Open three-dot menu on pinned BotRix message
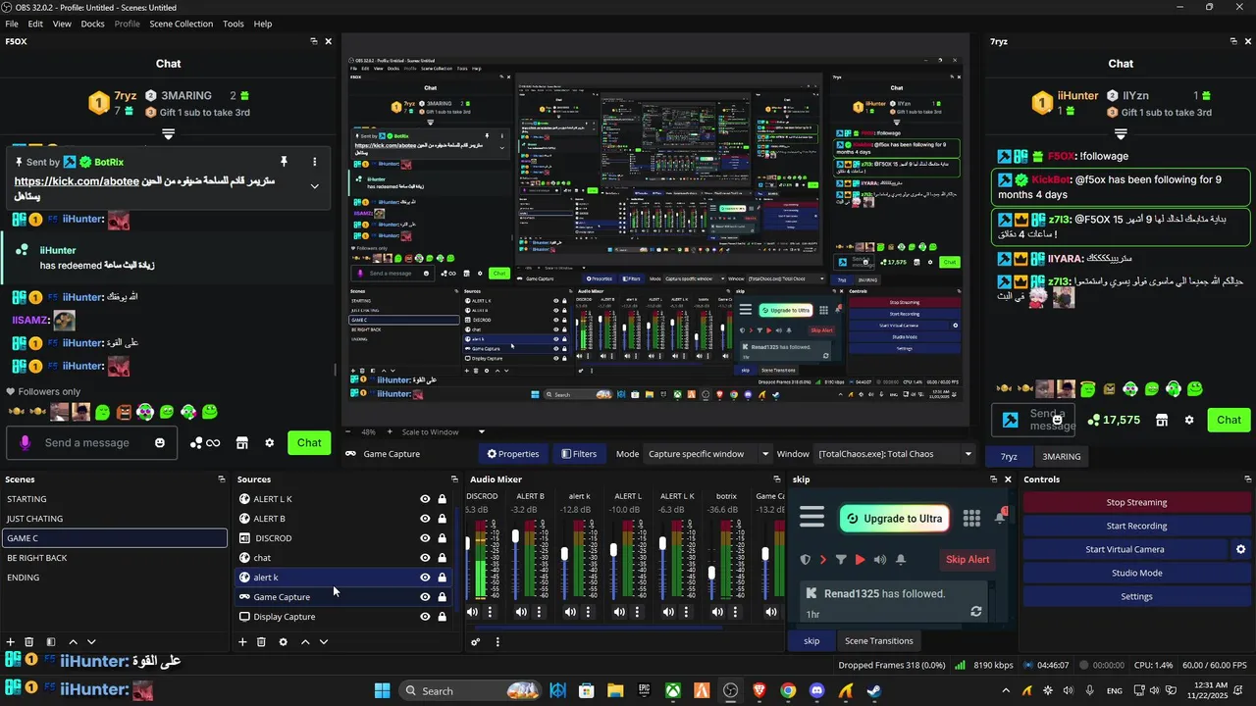Image resolution: width=1256 pixels, height=706 pixels. coord(314,162)
